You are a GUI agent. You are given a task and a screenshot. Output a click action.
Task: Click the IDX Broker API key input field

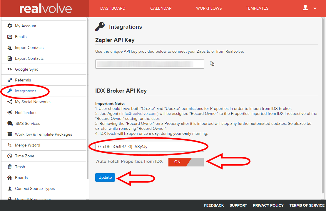(x=150, y=147)
